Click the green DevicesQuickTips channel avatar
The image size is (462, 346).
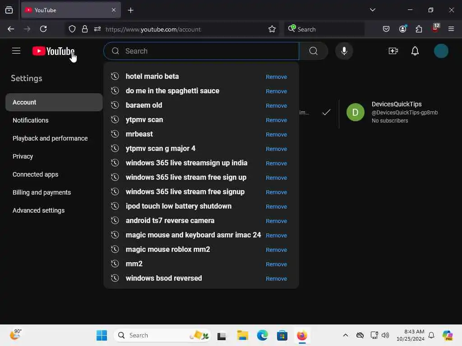[356, 112]
